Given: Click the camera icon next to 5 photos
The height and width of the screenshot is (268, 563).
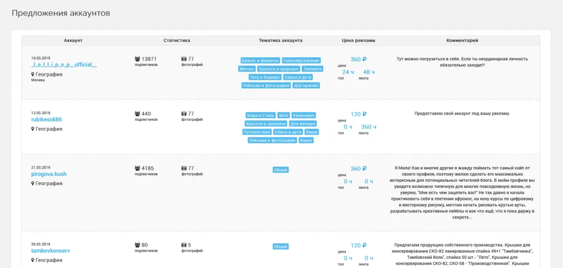Looking at the screenshot, I should [x=184, y=245].
